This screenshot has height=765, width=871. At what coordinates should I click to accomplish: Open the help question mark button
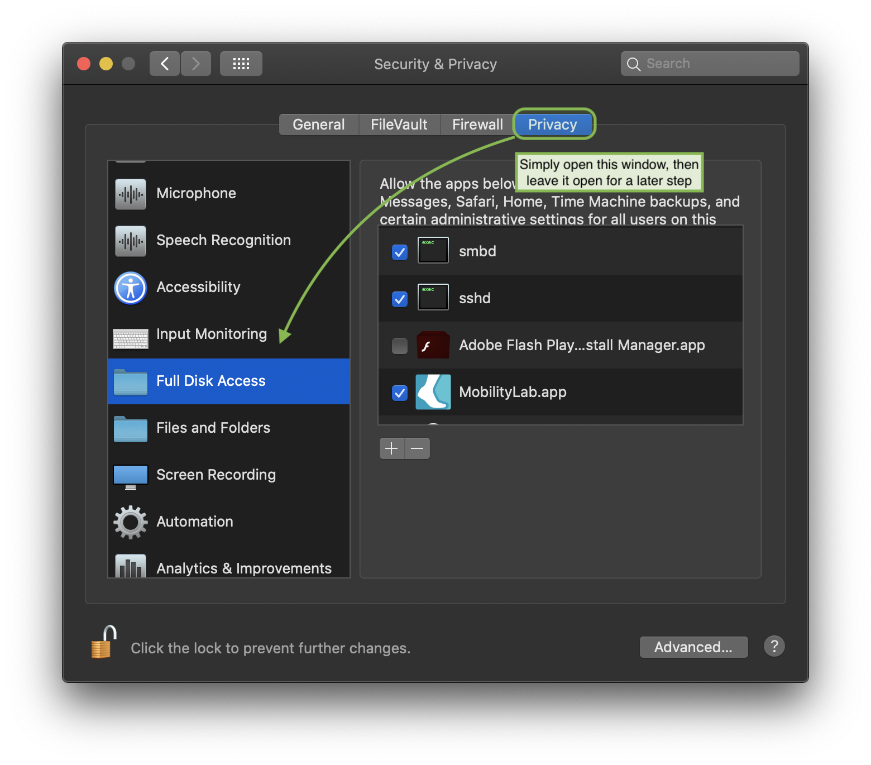coord(774,646)
